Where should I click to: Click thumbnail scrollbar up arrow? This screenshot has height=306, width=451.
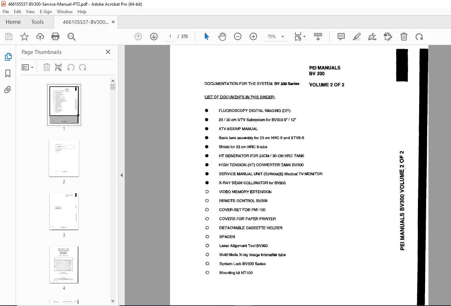[x=113, y=81]
